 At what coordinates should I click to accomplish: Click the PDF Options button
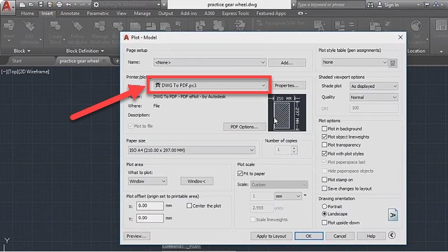(x=244, y=127)
